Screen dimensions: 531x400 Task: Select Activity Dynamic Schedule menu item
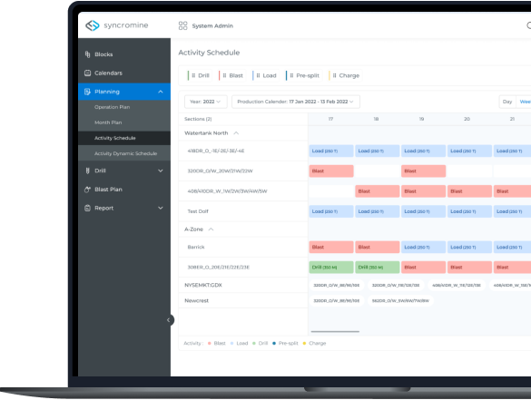pos(124,153)
